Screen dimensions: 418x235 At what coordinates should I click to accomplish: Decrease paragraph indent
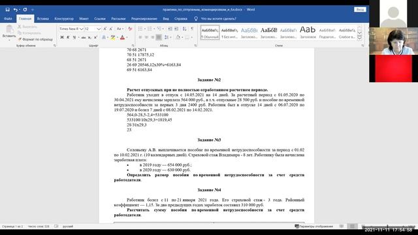click(170, 29)
